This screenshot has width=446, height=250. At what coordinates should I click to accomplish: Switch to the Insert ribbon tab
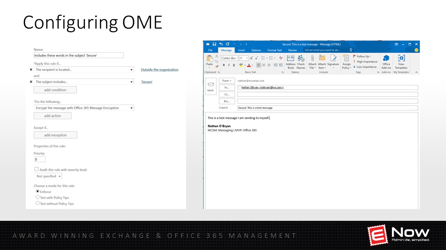pyautogui.click(x=241, y=50)
